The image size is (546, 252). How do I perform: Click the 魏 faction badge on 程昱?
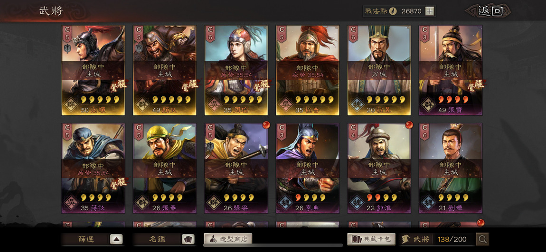point(357,104)
